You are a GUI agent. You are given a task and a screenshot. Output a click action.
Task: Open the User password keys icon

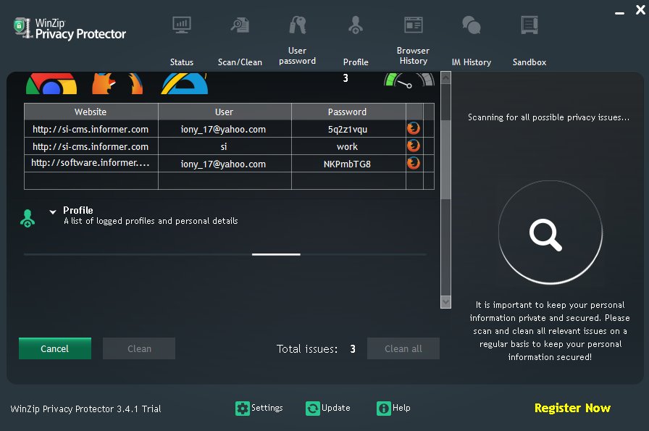(298, 25)
